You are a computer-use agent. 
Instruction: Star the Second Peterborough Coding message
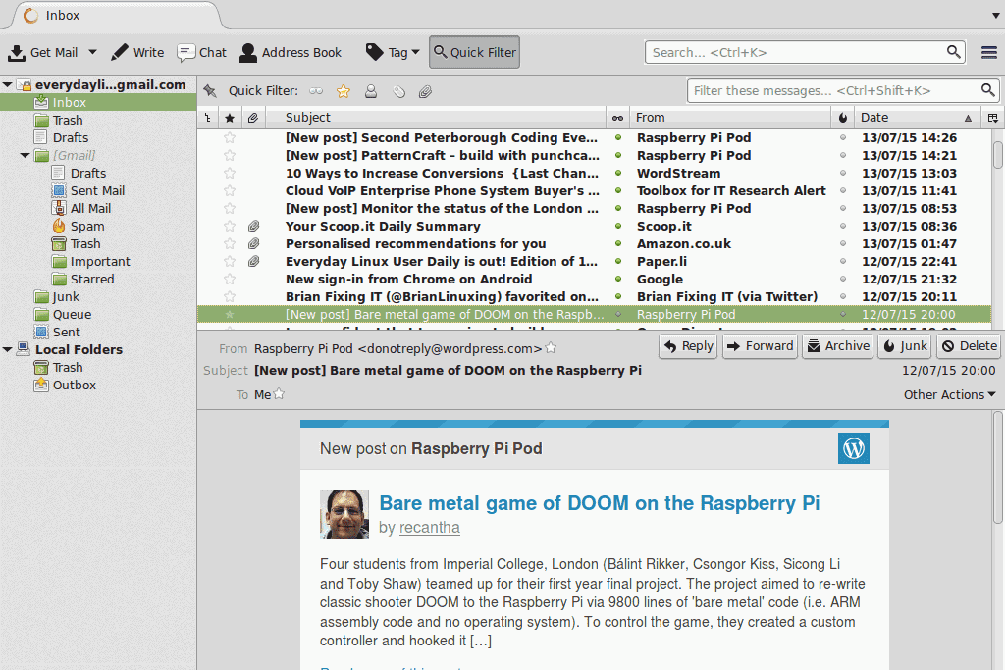(x=230, y=137)
